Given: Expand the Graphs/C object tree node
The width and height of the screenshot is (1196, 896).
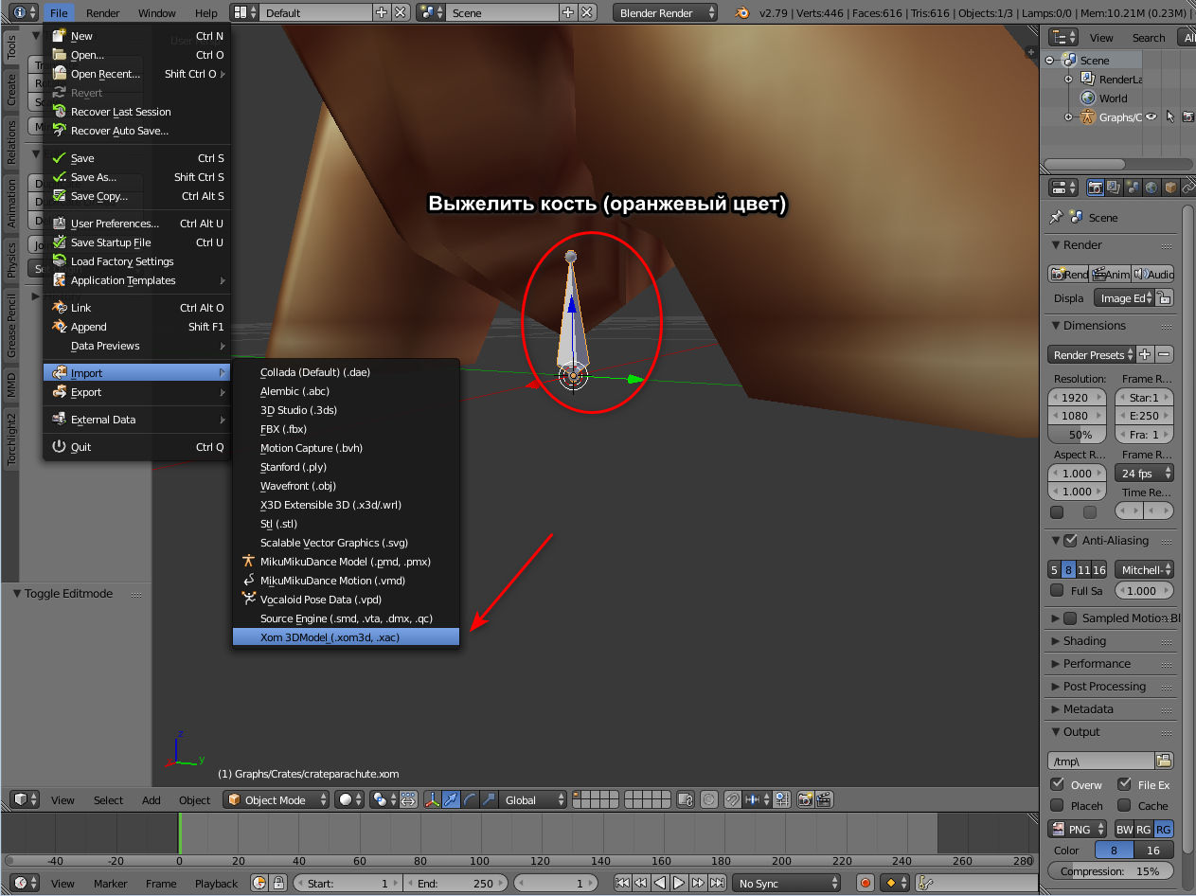Looking at the screenshot, I should pyautogui.click(x=1068, y=117).
